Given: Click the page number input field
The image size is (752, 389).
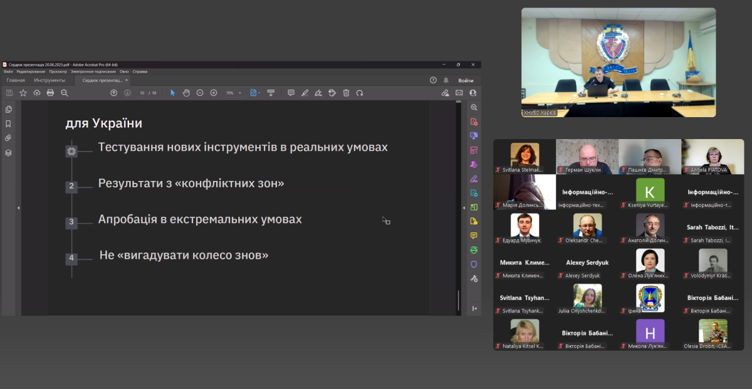Looking at the screenshot, I should [143, 93].
